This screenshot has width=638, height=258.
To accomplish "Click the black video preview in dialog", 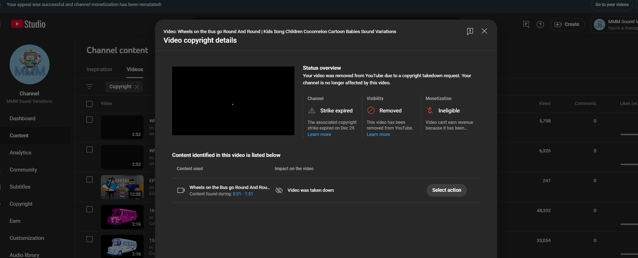I will pos(233,101).
